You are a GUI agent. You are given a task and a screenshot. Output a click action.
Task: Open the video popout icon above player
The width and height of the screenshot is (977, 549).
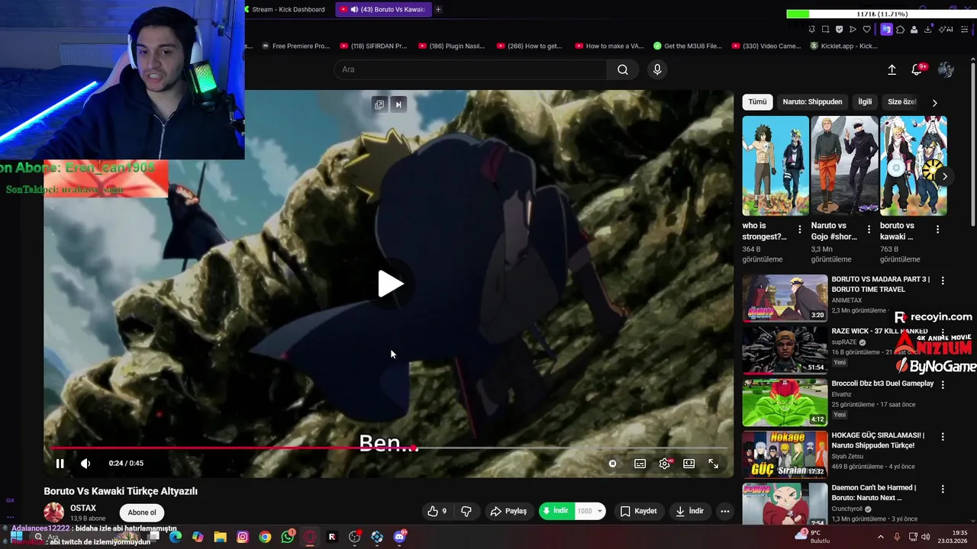pyautogui.click(x=379, y=104)
